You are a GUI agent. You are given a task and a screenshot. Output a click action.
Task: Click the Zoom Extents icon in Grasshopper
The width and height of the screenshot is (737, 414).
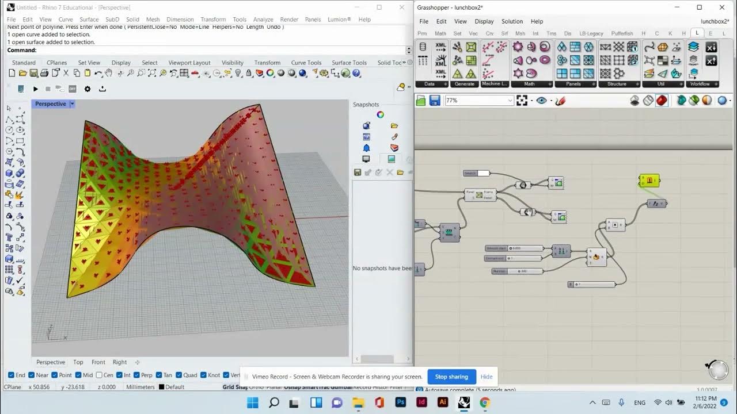click(x=522, y=101)
